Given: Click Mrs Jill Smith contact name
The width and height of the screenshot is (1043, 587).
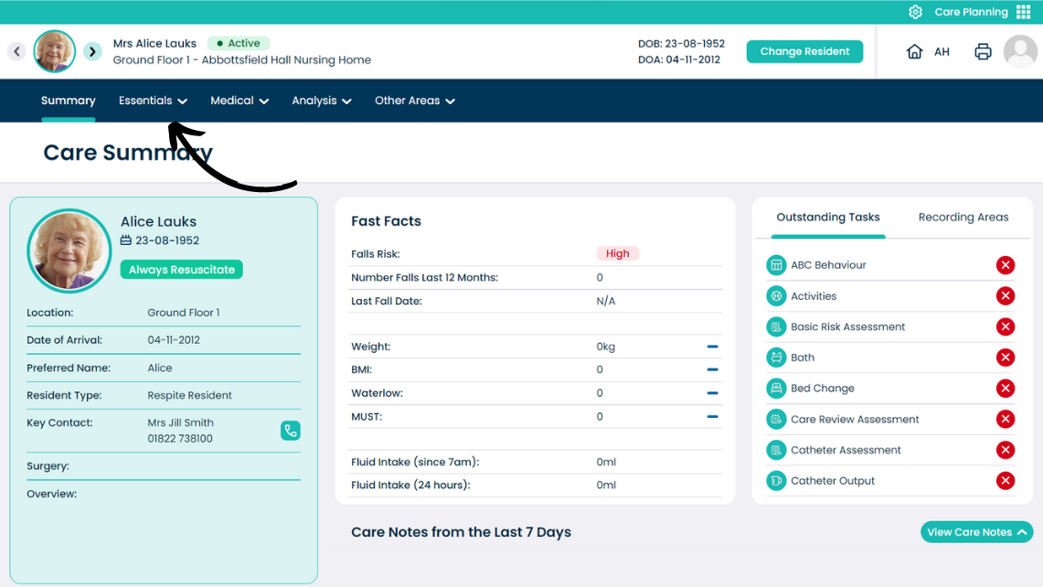Looking at the screenshot, I should coord(180,422).
